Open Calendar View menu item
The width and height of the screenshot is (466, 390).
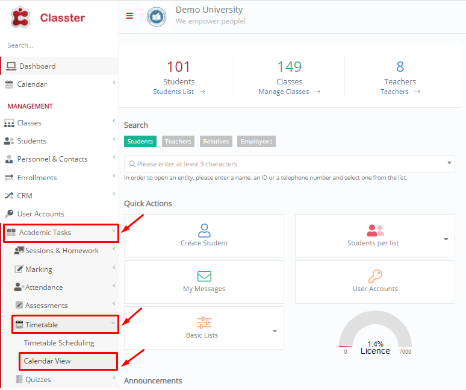coord(68,361)
